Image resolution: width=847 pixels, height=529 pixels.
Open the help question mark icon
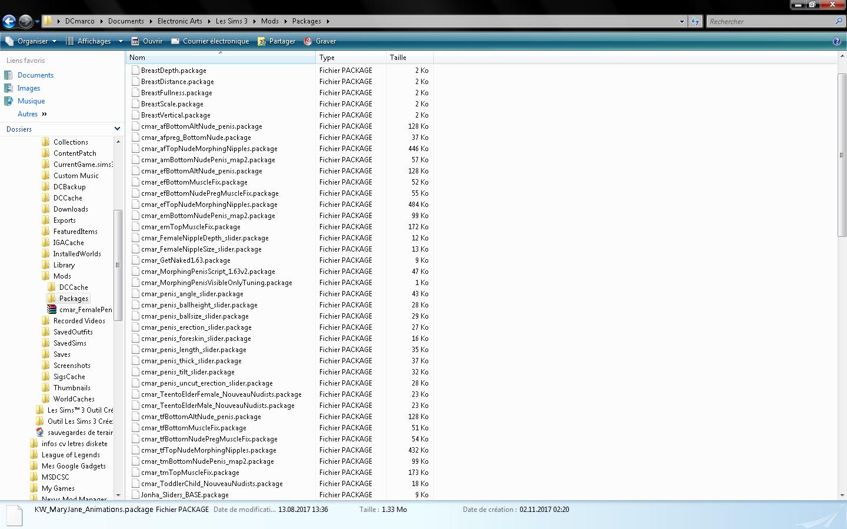pos(837,41)
